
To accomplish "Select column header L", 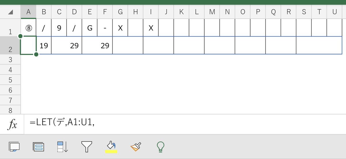I will click(x=197, y=12).
